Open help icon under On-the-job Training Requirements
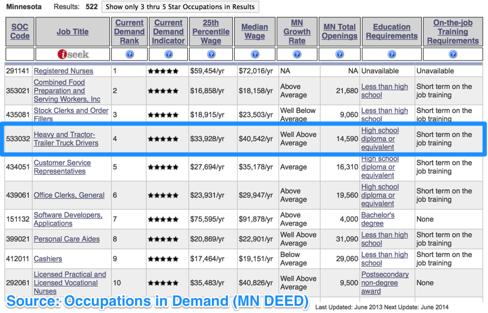This screenshot has width=488, height=313. point(453,54)
